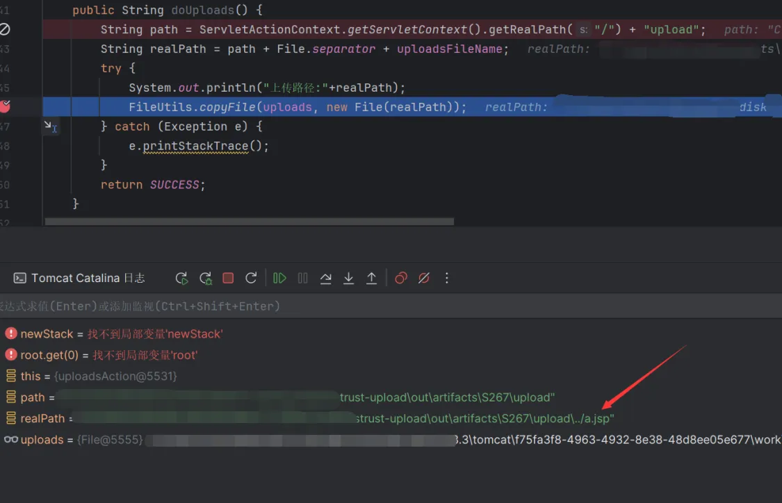Expand the 'this' uploadsAction variable

click(x=11, y=376)
